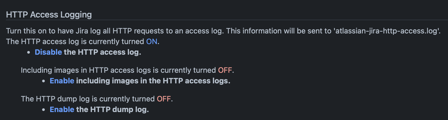Click 'Including images in HTTP access logs' status line
This screenshot has width=448, height=120.
pos(118,70)
